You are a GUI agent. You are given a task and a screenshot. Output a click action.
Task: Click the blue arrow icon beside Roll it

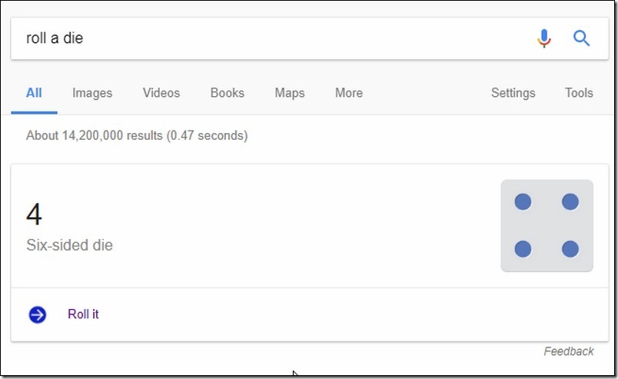tap(38, 314)
